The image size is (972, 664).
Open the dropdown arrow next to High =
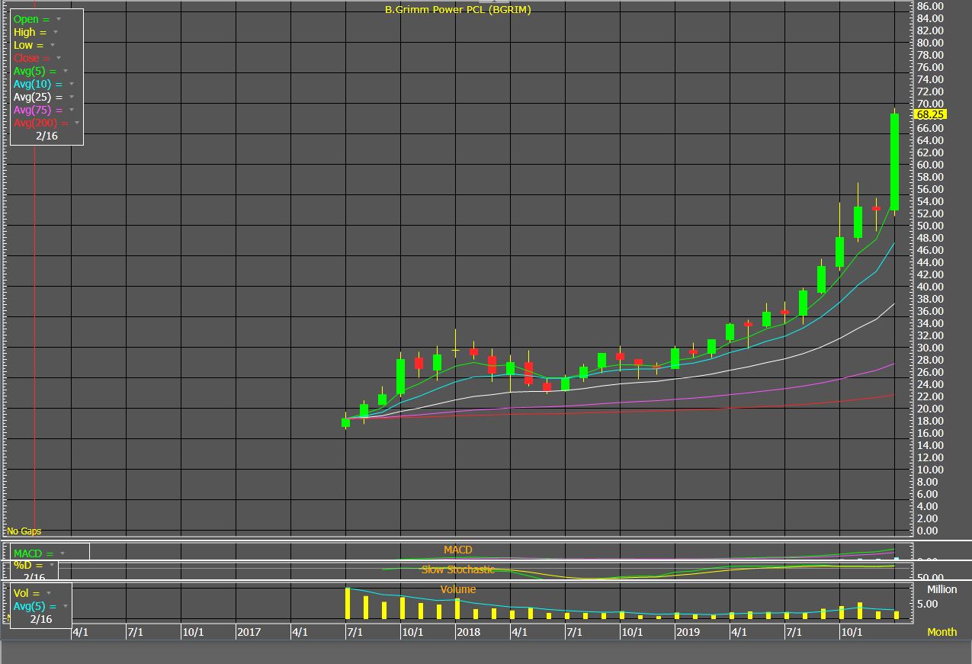(x=56, y=32)
